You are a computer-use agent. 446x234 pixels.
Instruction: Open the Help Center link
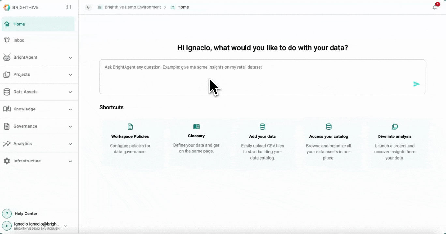click(x=26, y=214)
